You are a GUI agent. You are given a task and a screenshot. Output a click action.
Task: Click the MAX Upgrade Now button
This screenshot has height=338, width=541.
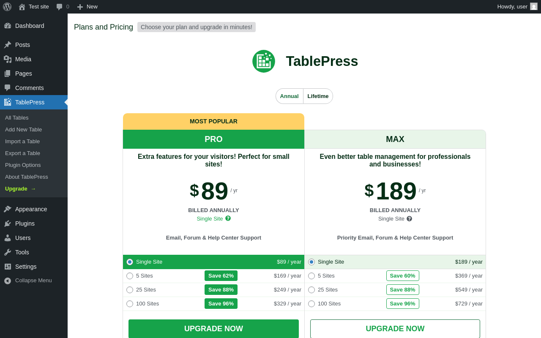tap(395, 329)
